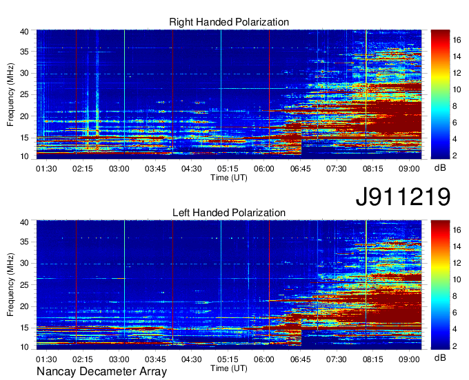Click "06:45" time tick on Right Handed plot
Viewport: 469px width, 380px height.
[x=300, y=169]
